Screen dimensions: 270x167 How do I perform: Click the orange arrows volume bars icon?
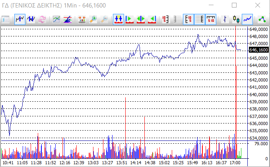point(82,19)
